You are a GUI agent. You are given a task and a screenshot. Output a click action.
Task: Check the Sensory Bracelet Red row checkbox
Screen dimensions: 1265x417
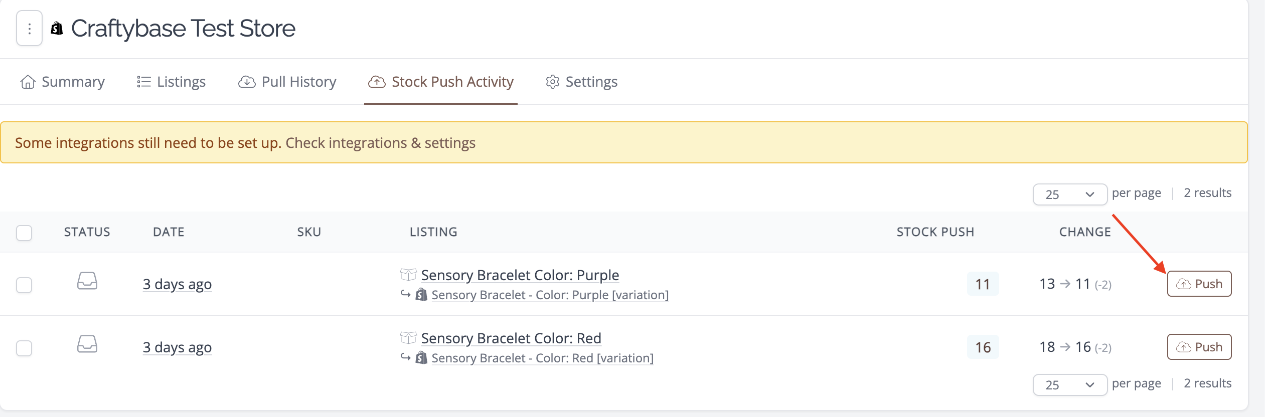24,348
